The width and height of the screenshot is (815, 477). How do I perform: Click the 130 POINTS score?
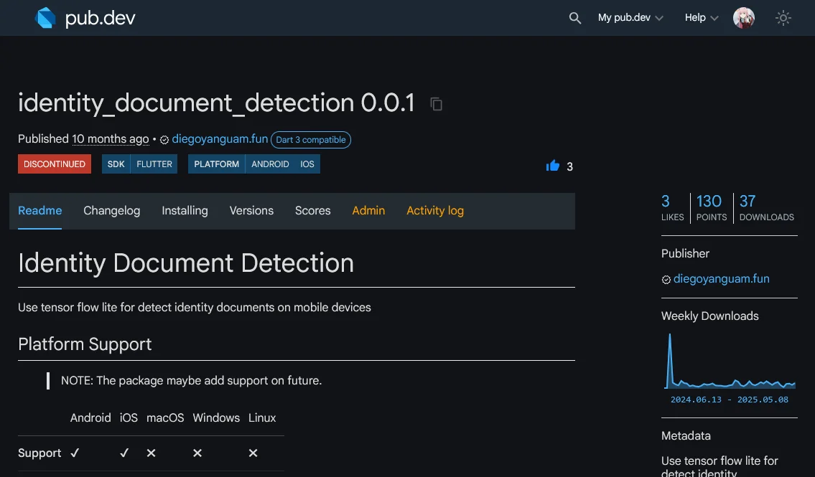click(x=711, y=208)
